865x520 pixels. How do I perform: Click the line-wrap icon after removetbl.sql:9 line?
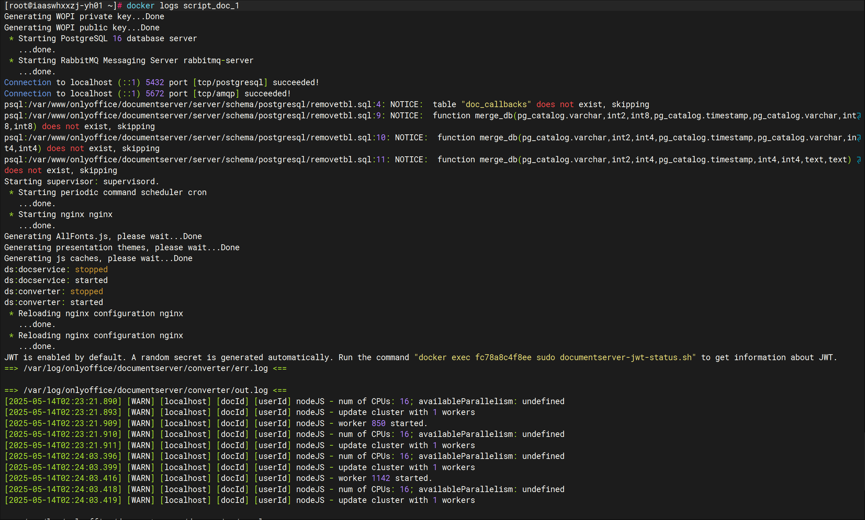[858, 116]
